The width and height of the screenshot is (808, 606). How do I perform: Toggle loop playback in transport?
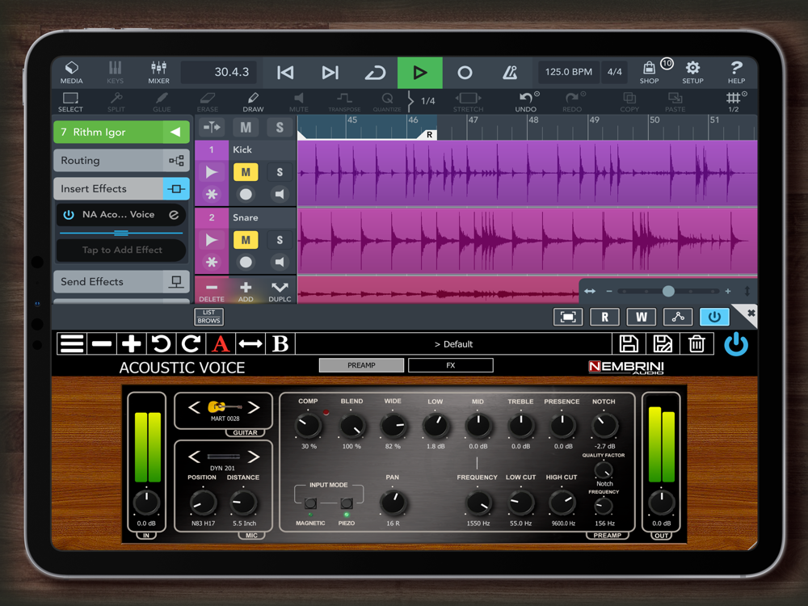tap(375, 73)
